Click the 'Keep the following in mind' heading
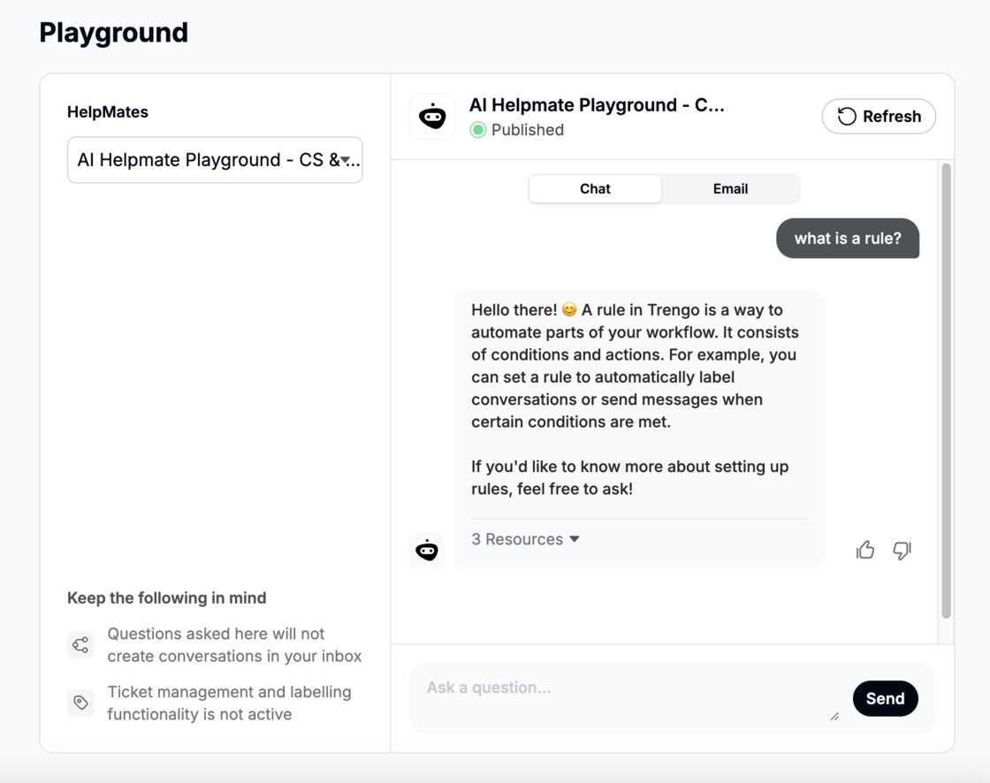990x783 pixels. 167,598
